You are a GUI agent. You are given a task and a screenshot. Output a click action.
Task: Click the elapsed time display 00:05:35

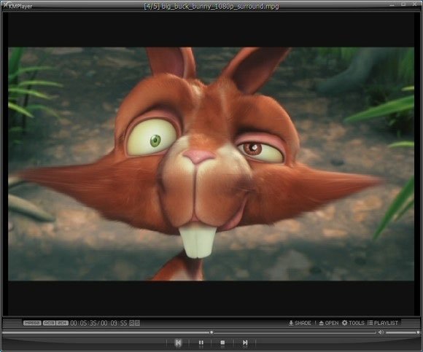[x=83, y=323]
